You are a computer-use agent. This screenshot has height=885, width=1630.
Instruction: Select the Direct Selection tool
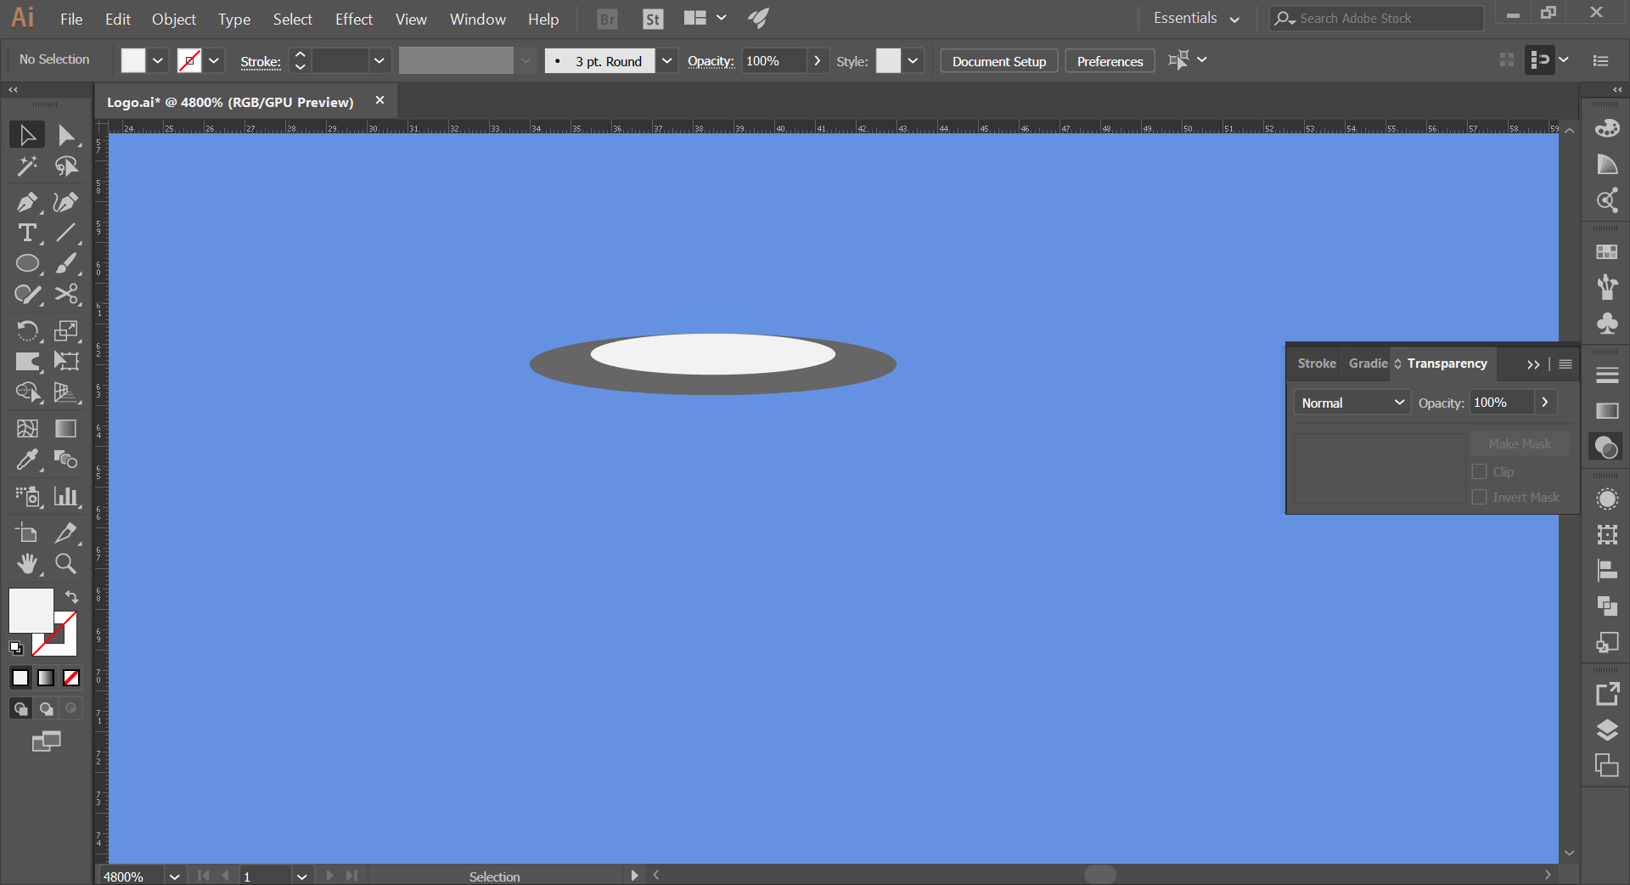coord(66,135)
